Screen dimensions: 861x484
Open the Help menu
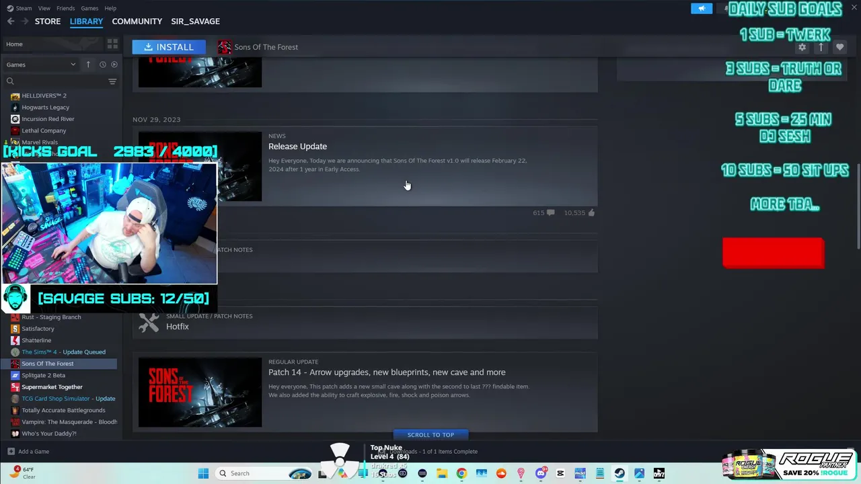tap(110, 8)
